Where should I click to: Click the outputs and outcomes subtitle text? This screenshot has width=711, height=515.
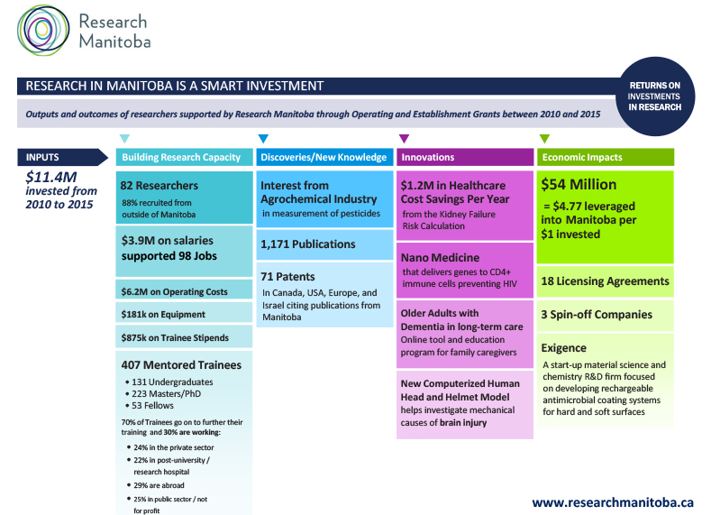coord(313,114)
